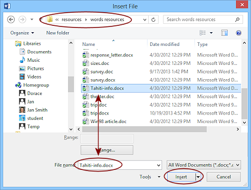Click the Word icon of response_letter.docx
The width and height of the screenshot is (251, 190).
[x=85, y=55]
